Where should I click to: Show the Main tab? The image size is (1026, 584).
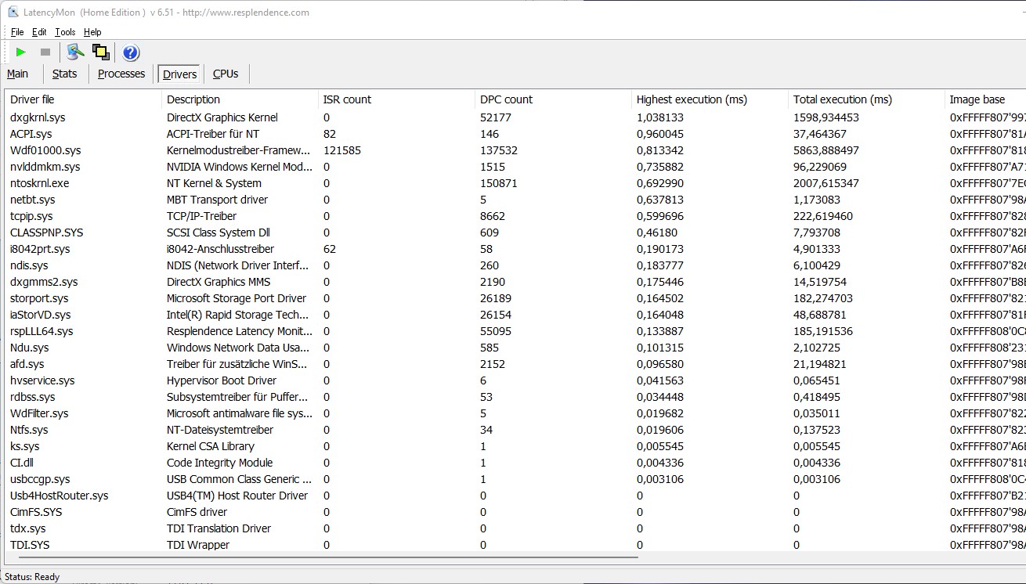[x=18, y=74]
